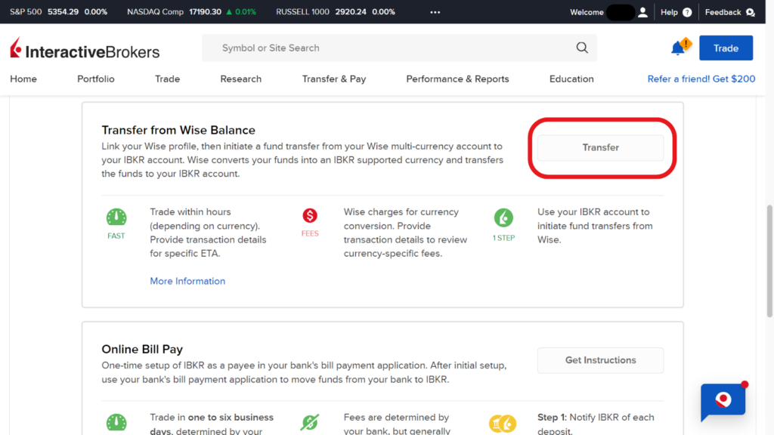The width and height of the screenshot is (774, 435).
Task: Open the More Information link
Action: pos(187,280)
